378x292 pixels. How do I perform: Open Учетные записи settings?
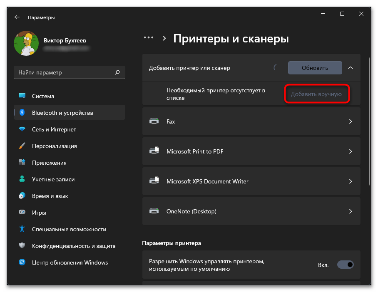click(70, 179)
